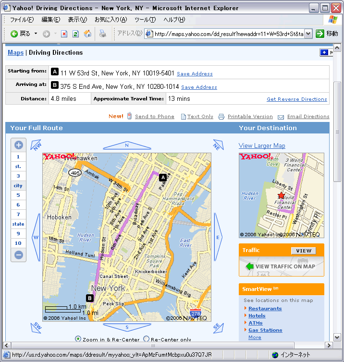Select map zoom level 10

(x=18, y=243)
